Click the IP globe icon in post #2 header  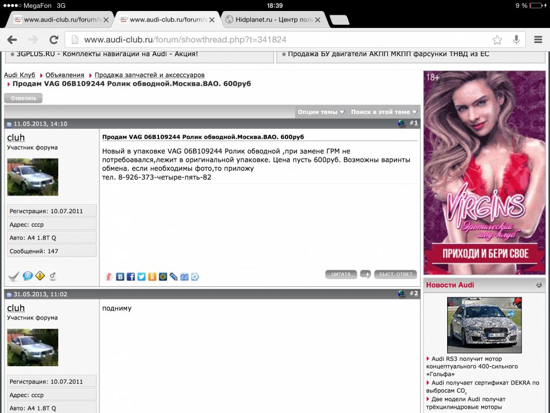tap(402, 294)
